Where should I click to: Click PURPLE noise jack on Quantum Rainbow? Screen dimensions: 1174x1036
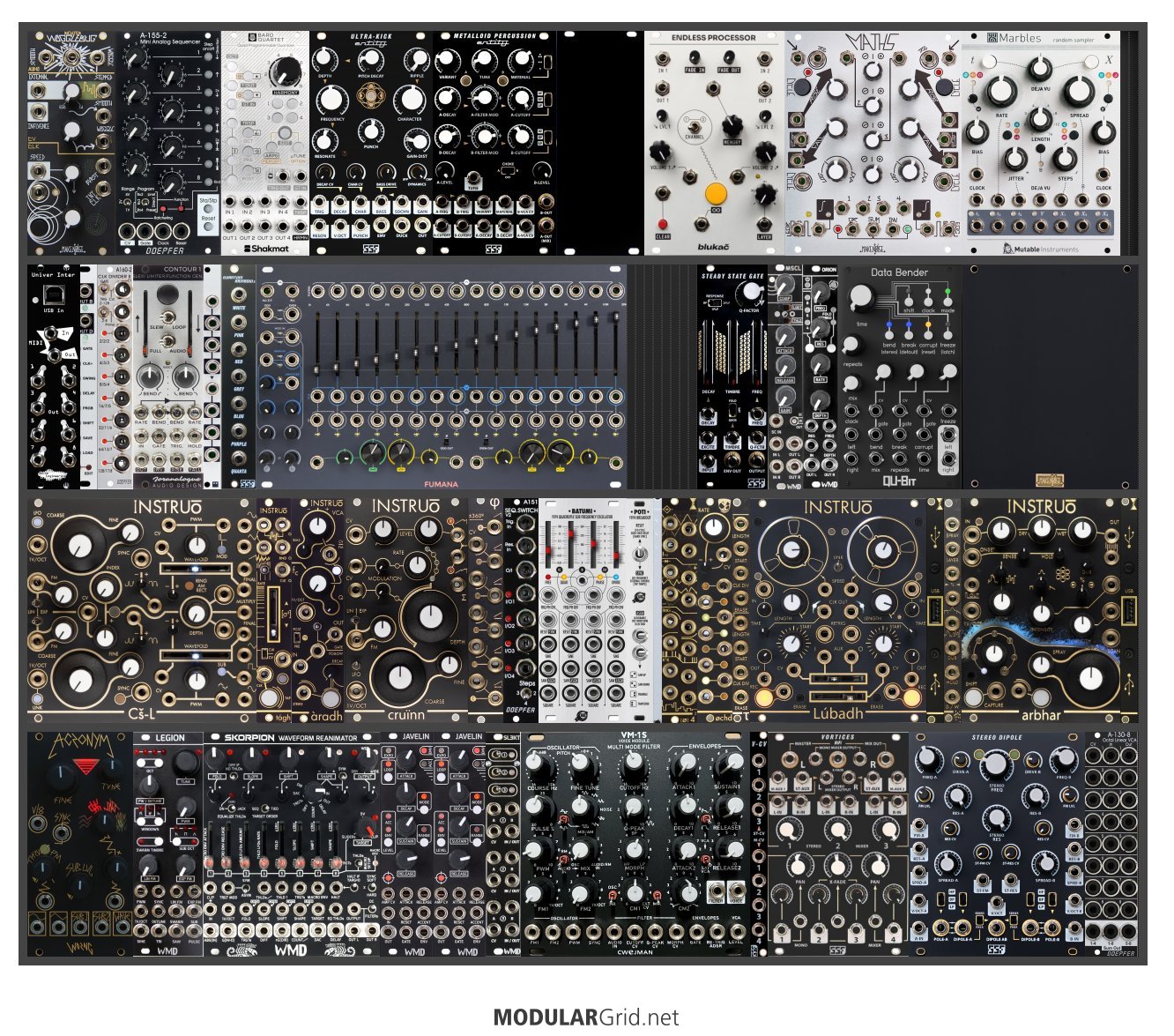pos(238,433)
